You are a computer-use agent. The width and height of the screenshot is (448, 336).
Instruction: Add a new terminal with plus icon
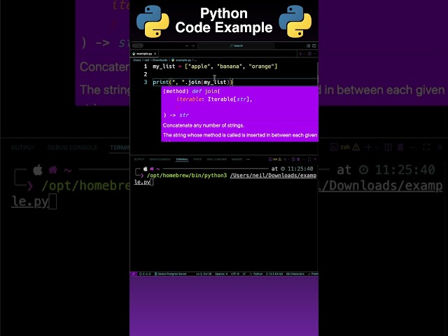pos(285,159)
